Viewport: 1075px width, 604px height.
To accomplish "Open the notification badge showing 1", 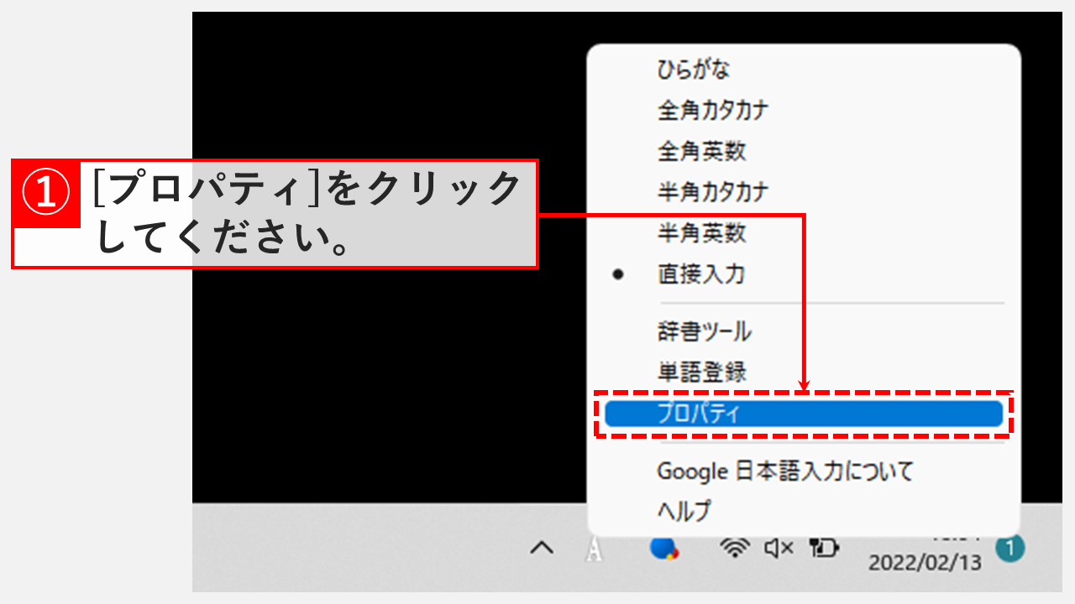I will coord(1010,549).
